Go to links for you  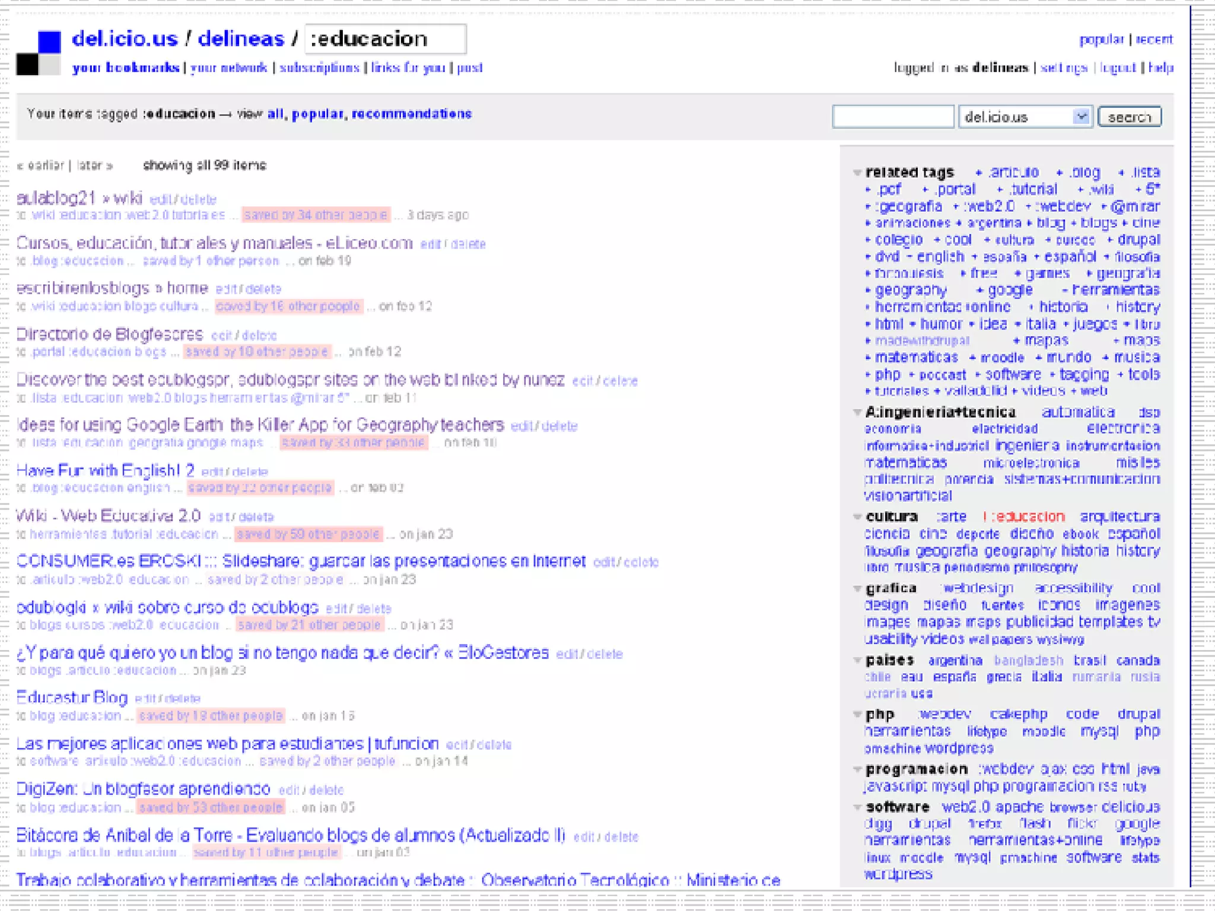tap(408, 68)
